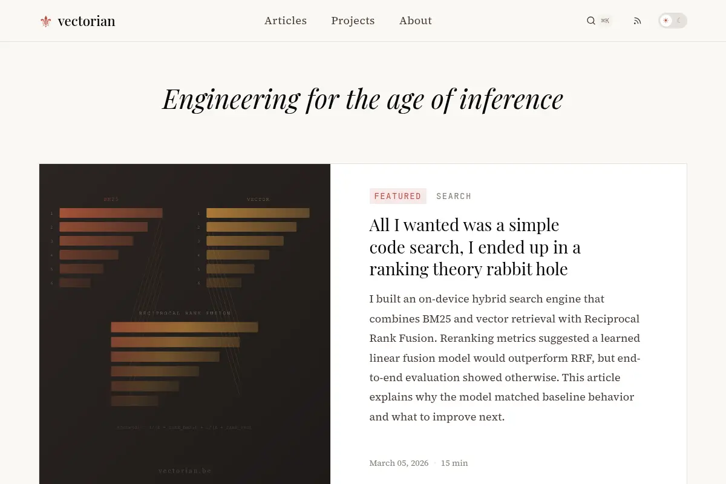The width and height of the screenshot is (726, 484).
Task: Navigate to the About page
Action: pos(416,21)
